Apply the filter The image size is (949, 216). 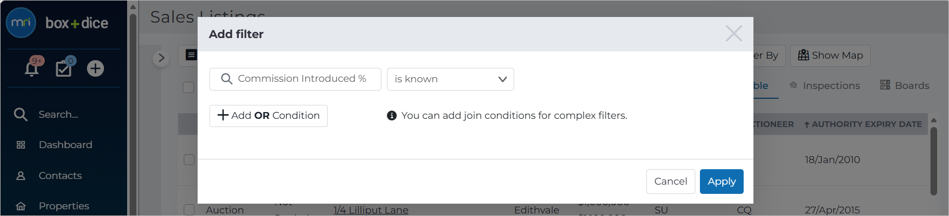point(722,182)
